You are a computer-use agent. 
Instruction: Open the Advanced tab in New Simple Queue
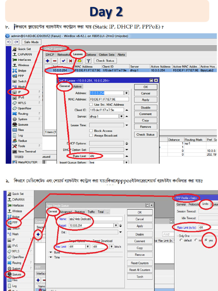point(66,212)
